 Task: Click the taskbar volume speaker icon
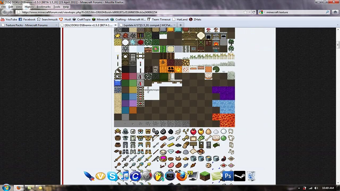(316, 188)
